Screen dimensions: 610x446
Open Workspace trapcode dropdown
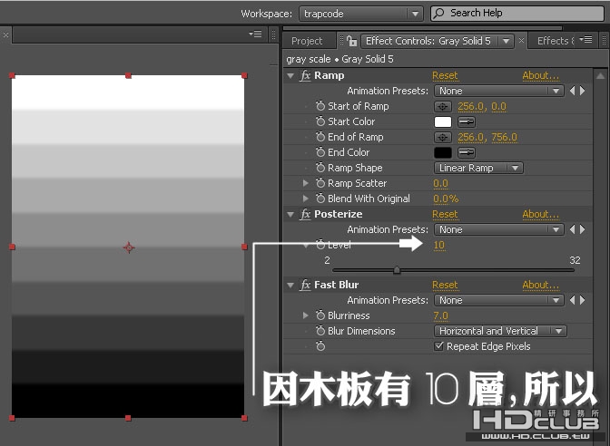point(360,14)
